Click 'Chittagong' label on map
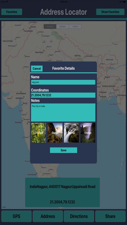This screenshot has height=225, width=127. coord(121,95)
